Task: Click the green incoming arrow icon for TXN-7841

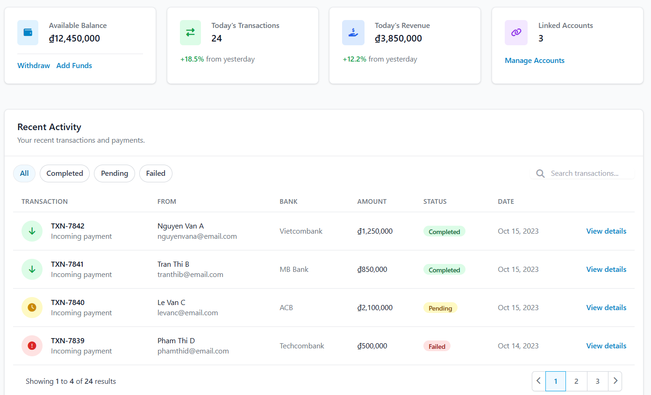Action: pyautogui.click(x=32, y=269)
